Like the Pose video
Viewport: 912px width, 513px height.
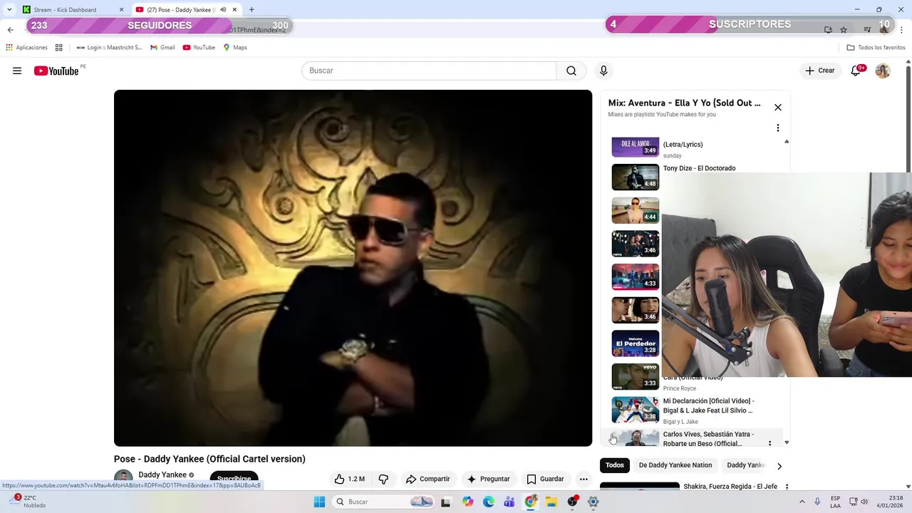[350, 479]
